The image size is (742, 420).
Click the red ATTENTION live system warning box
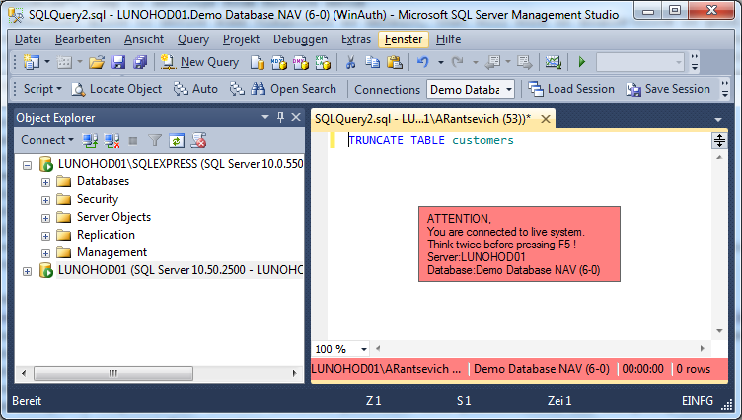click(x=519, y=245)
